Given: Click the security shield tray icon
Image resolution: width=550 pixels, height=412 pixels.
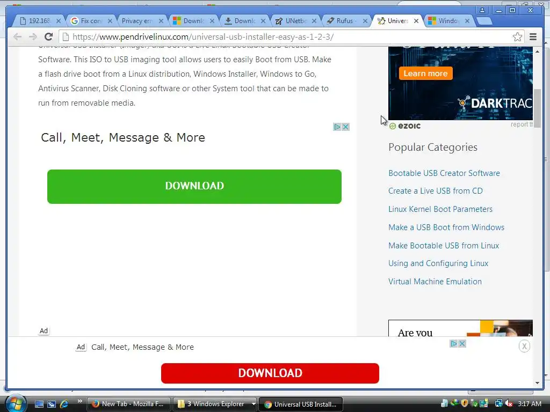Looking at the screenshot, I should click(465, 403).
